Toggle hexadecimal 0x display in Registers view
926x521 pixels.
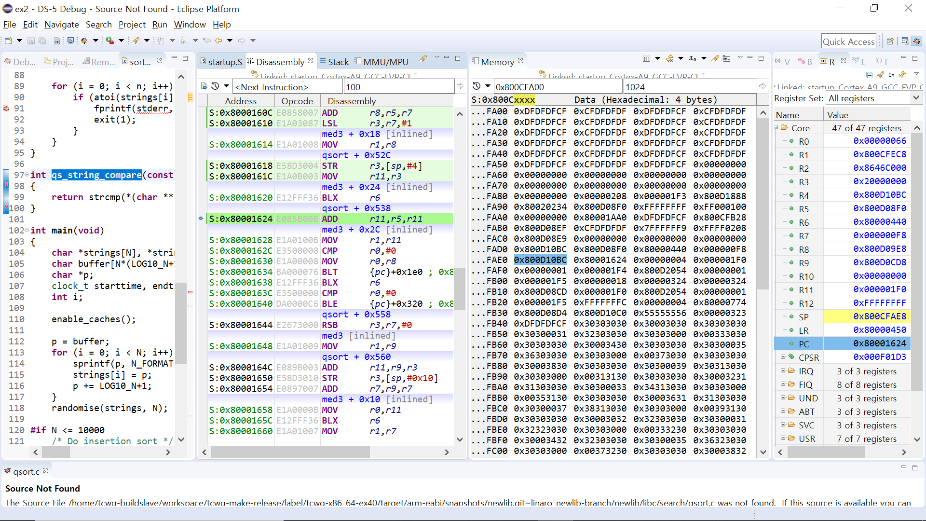pos(891,75)
